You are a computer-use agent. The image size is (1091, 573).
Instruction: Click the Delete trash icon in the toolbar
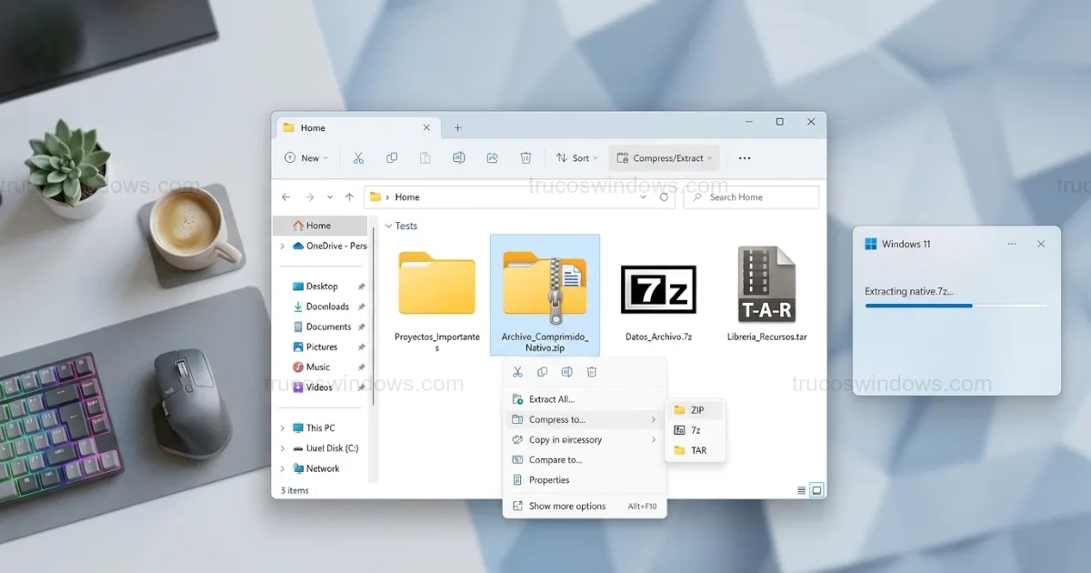[x=525, y=158]
